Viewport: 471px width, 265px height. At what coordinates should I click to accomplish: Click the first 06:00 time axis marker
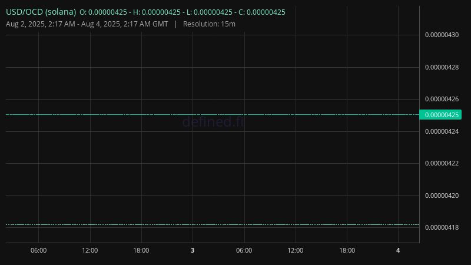[38, 250]
